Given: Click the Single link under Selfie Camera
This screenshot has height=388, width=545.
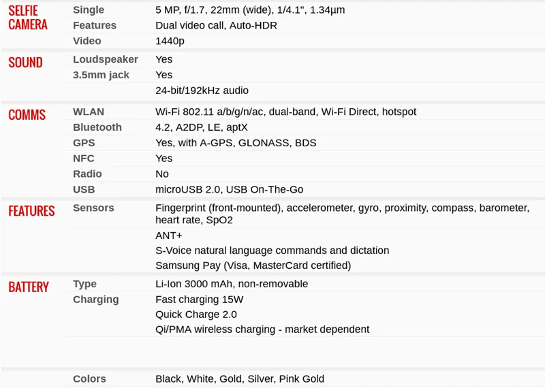Looking at the screenshot, I should click(x=89, y=10).
